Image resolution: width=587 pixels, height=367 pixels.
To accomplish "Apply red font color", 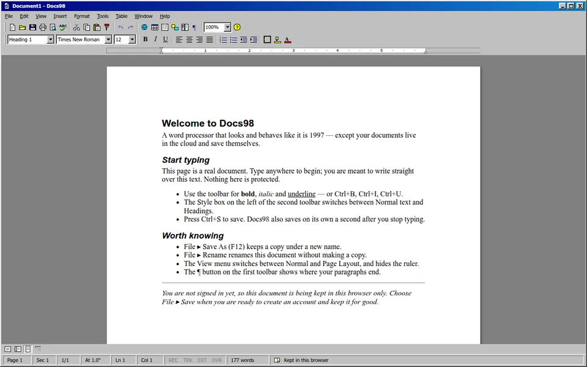I will click(287, 40).
